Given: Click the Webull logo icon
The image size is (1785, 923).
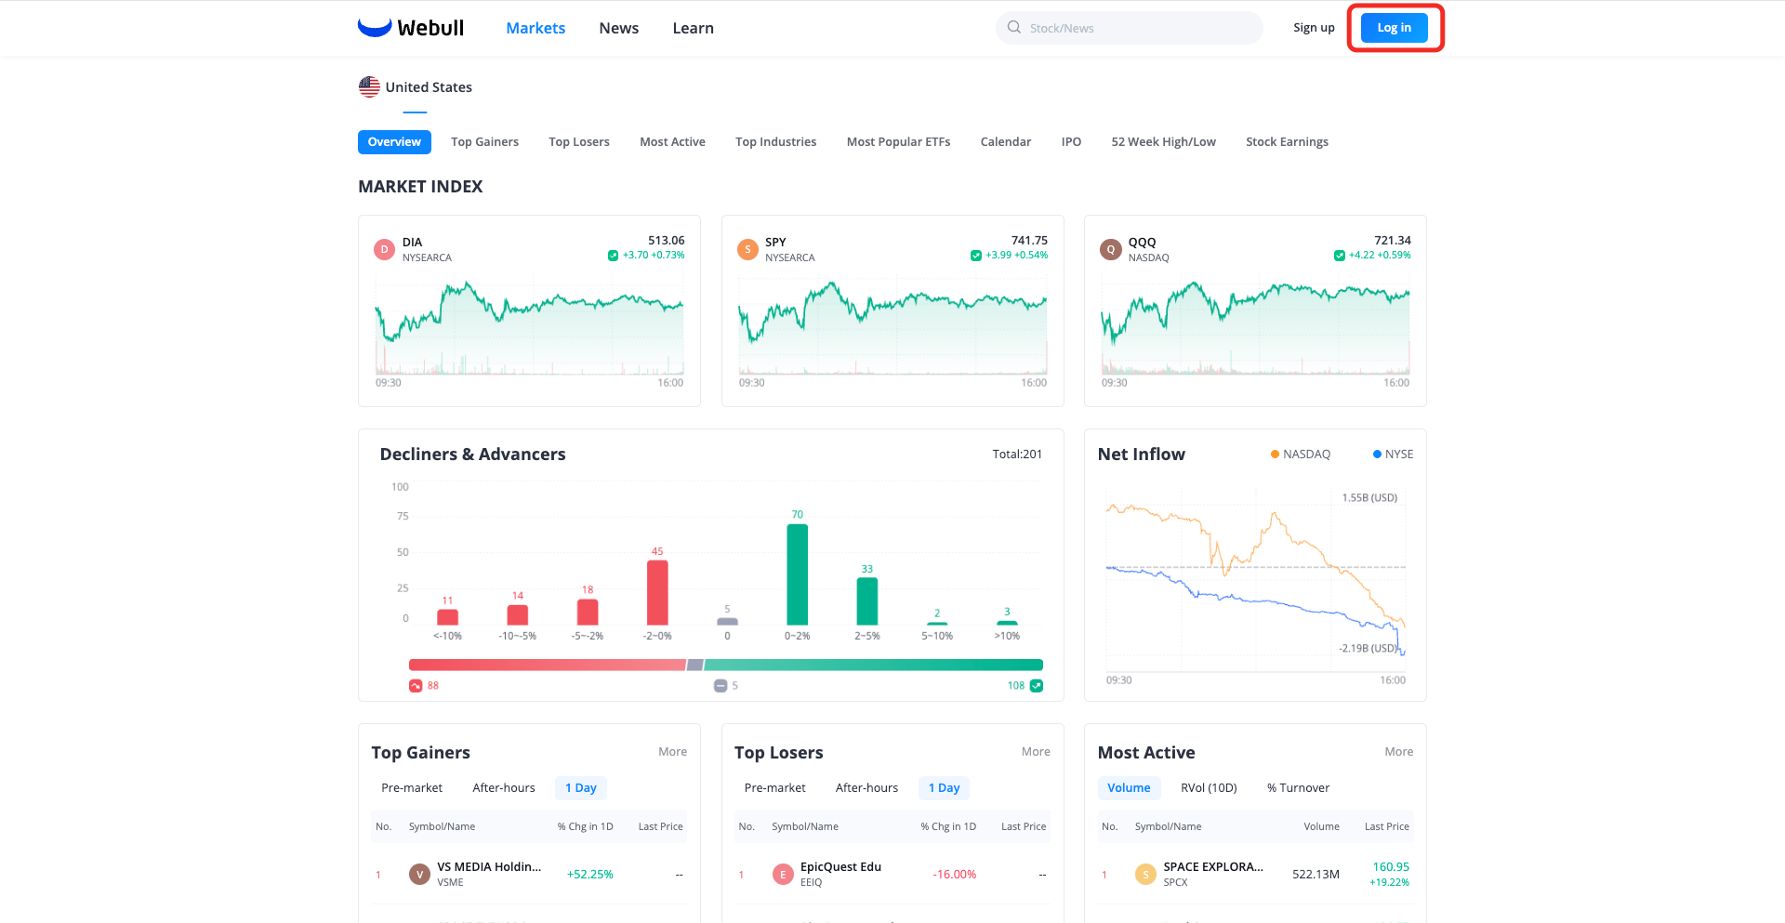Looking at the screenshot, I should (x=375, y=27).
